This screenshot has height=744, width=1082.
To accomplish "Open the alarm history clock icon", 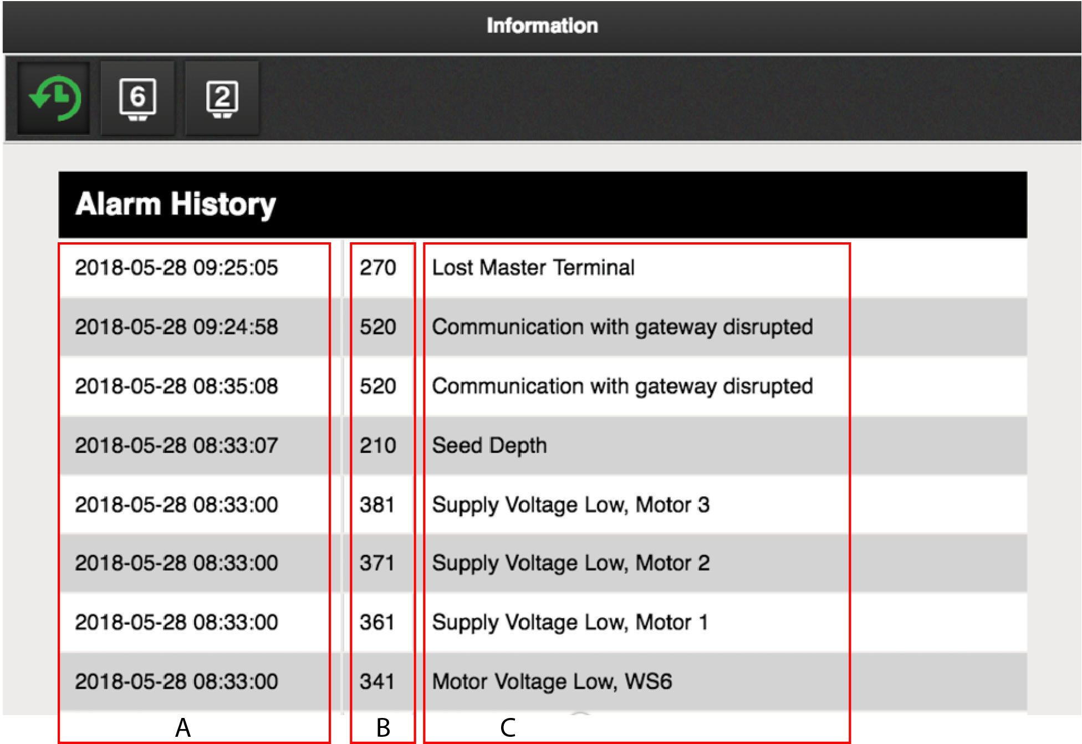I will pyautogui.click(x=54, y=98).
